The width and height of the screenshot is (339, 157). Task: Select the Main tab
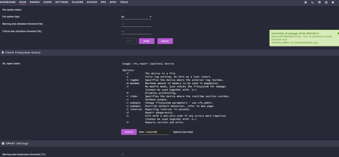pos(22,2)
